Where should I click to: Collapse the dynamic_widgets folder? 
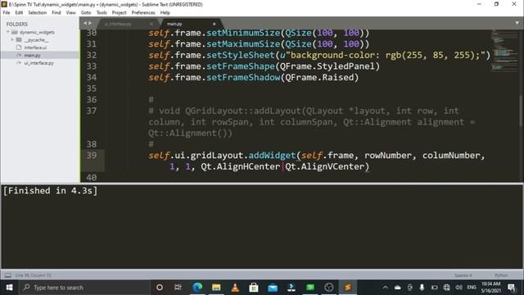tap(8, 32)
